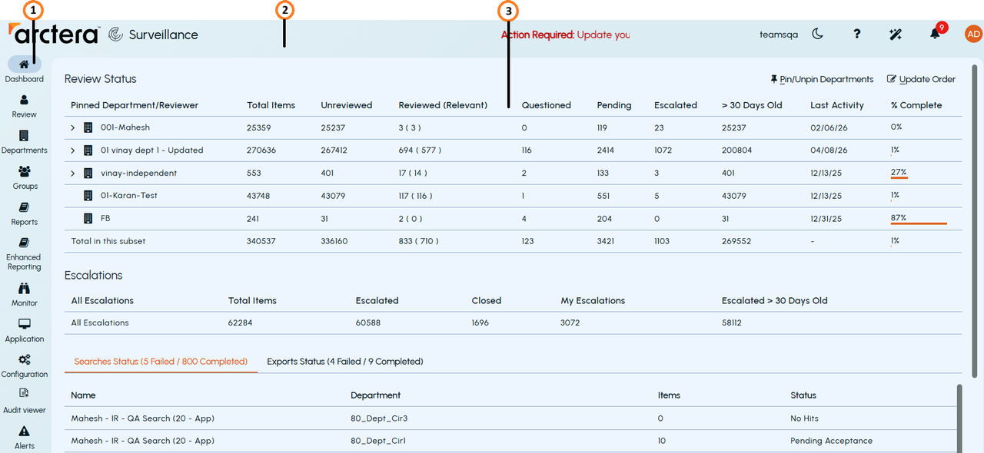Open Configuration gears item
Image resolution: width=984 pixels, height=453 pixels.
click(24, 366)
